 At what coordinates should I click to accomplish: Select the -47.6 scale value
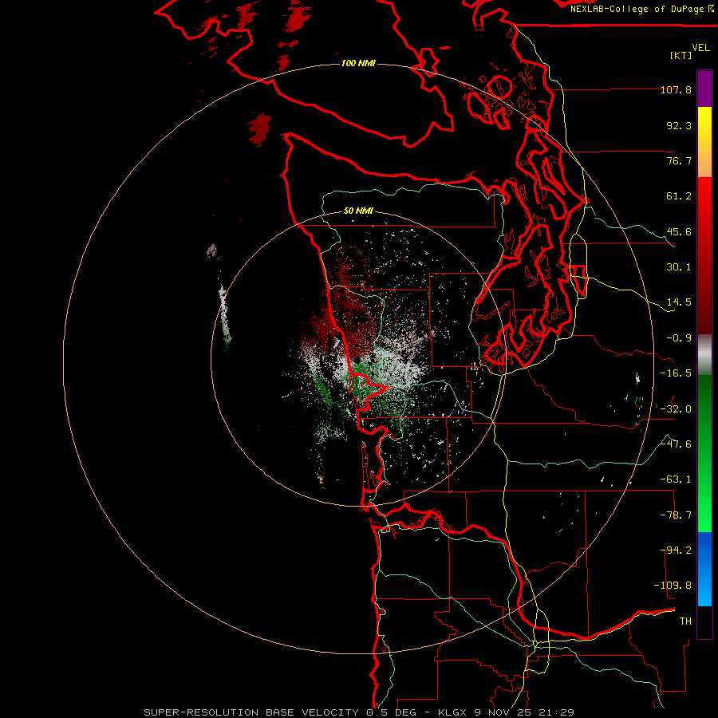(676, 444)
